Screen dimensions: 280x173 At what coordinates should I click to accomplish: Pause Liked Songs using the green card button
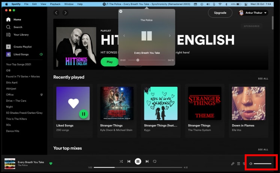point(84,114)
